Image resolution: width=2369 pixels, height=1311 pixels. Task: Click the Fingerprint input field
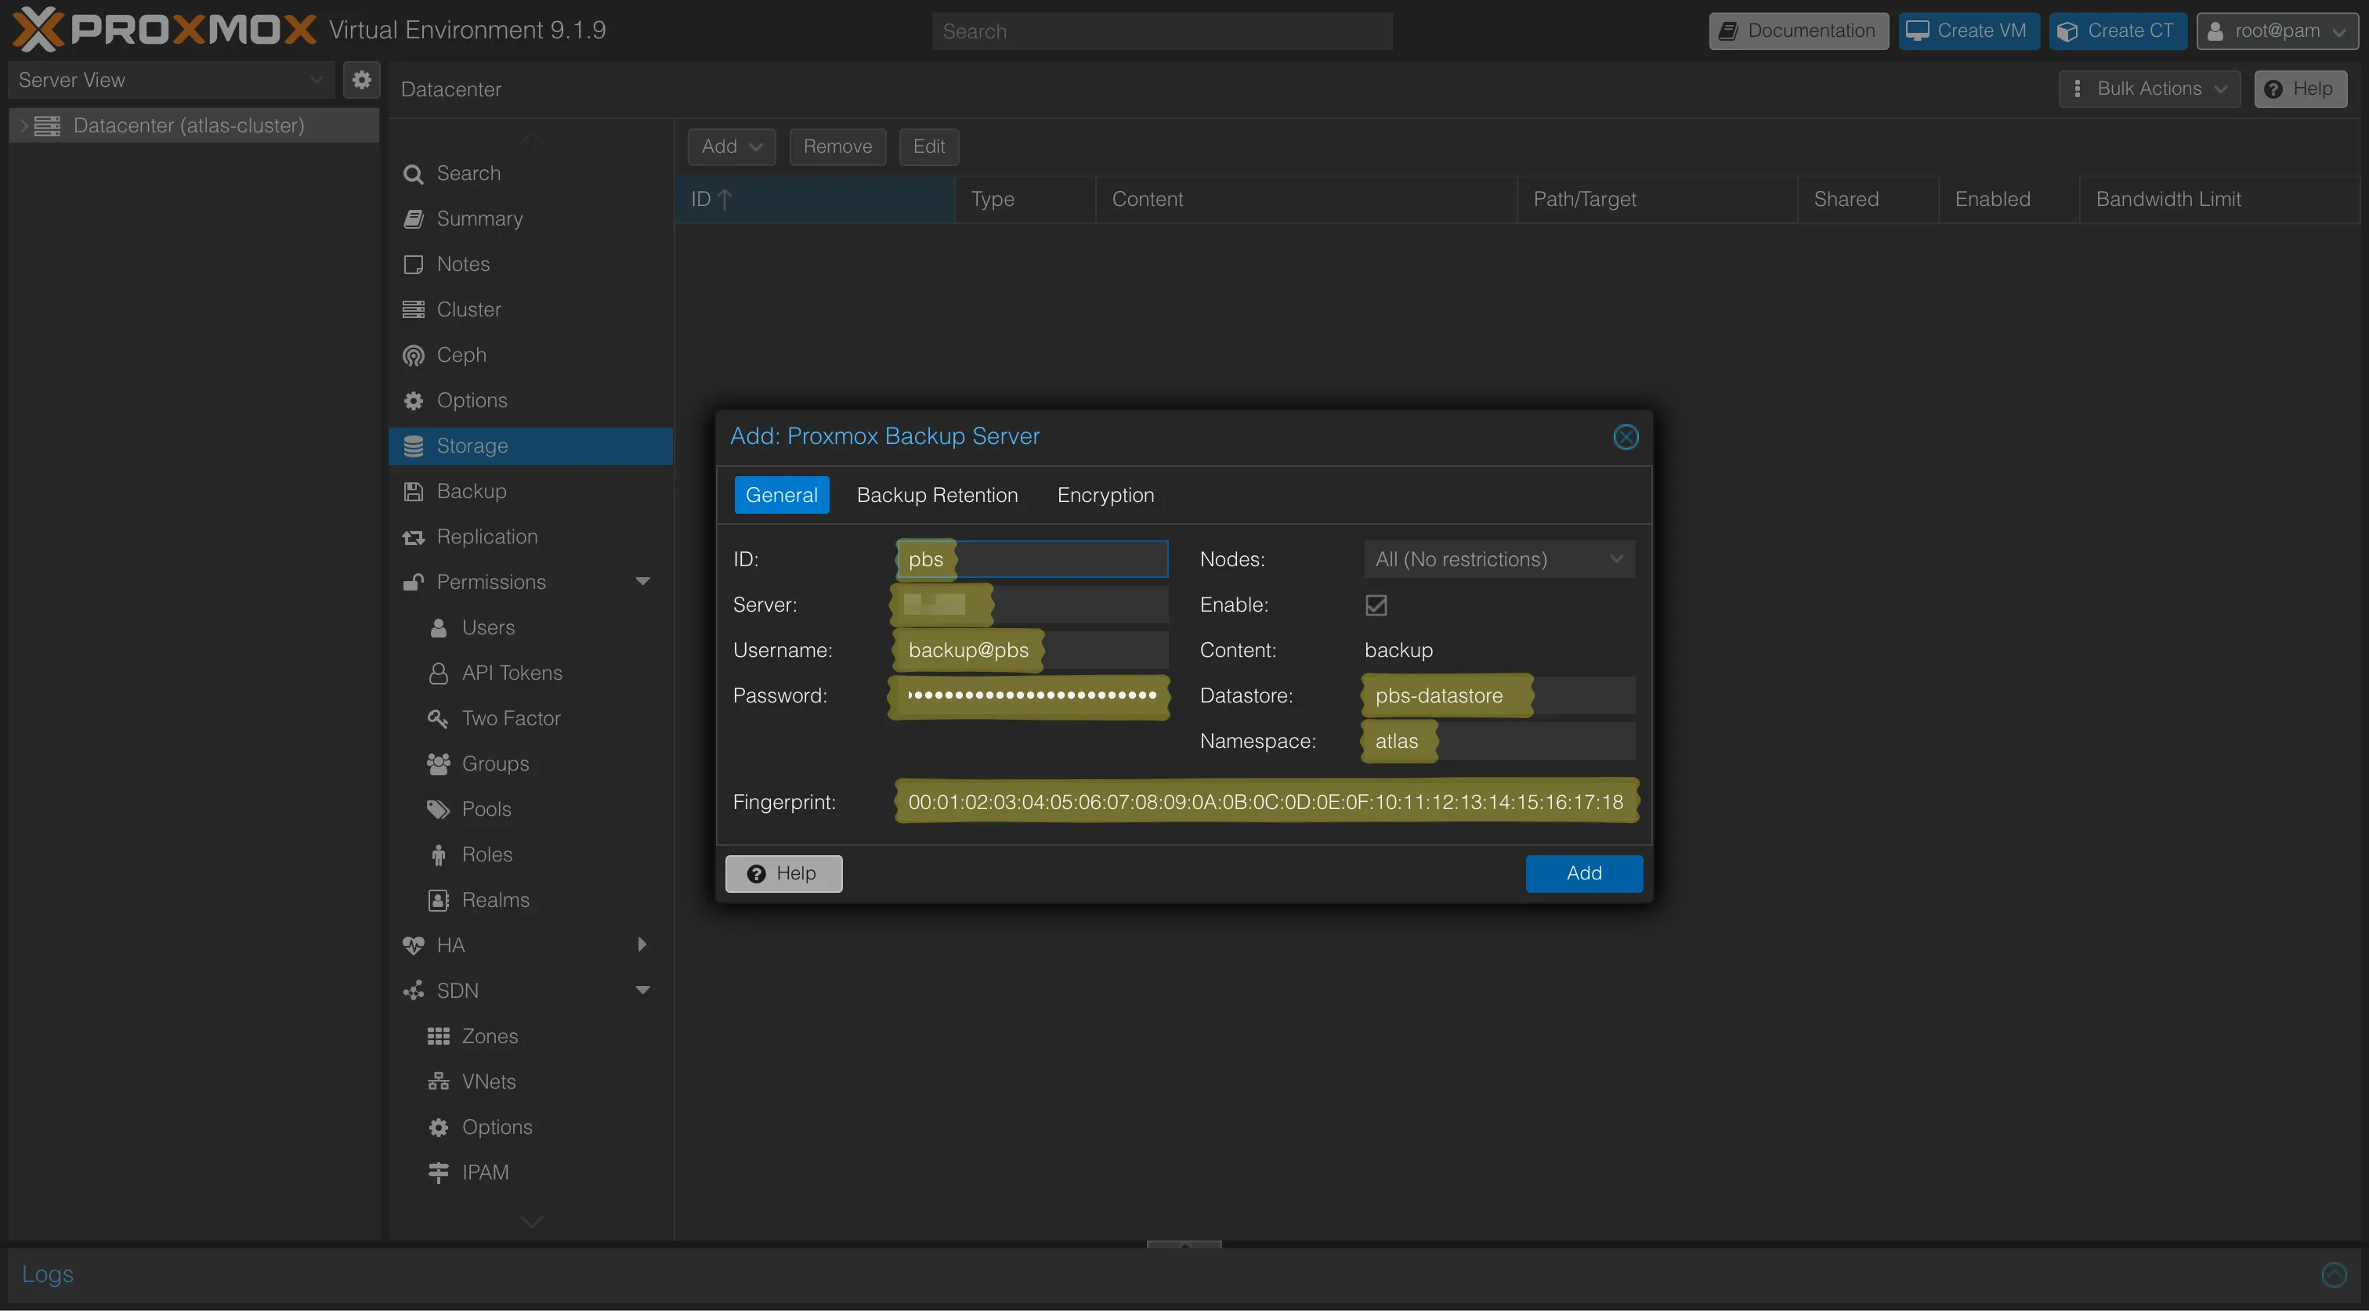[1265, 802]
